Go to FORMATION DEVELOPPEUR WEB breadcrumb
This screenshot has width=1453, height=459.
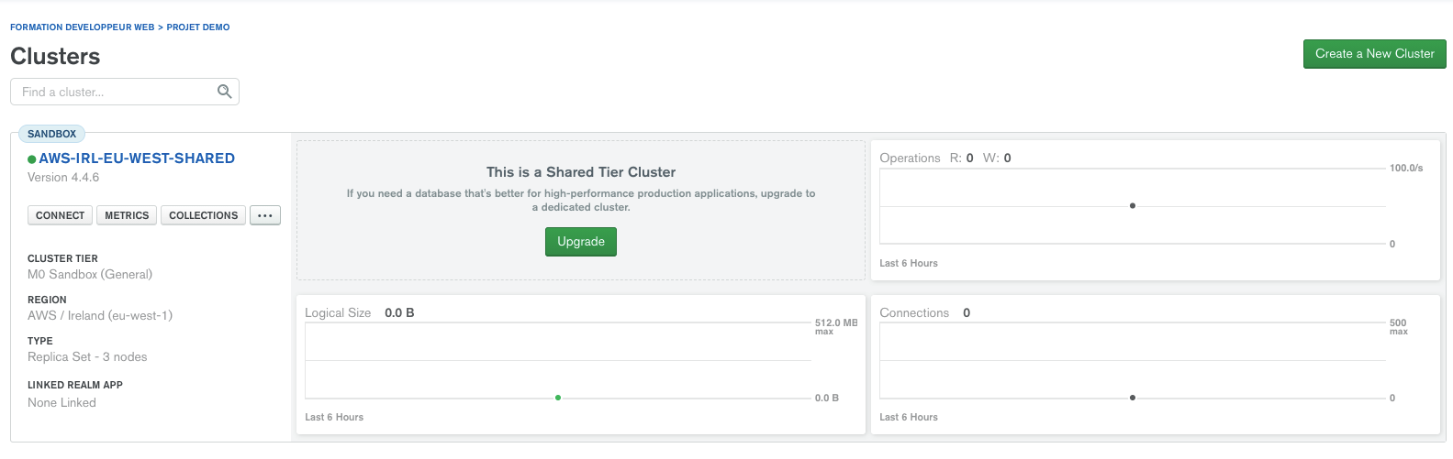click(x=83, y=27)
